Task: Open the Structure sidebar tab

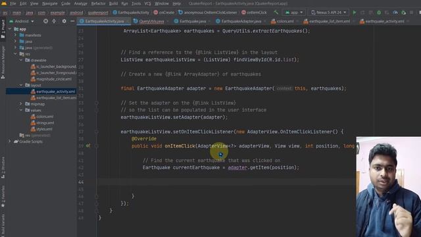Action: [x=3, y=168]
